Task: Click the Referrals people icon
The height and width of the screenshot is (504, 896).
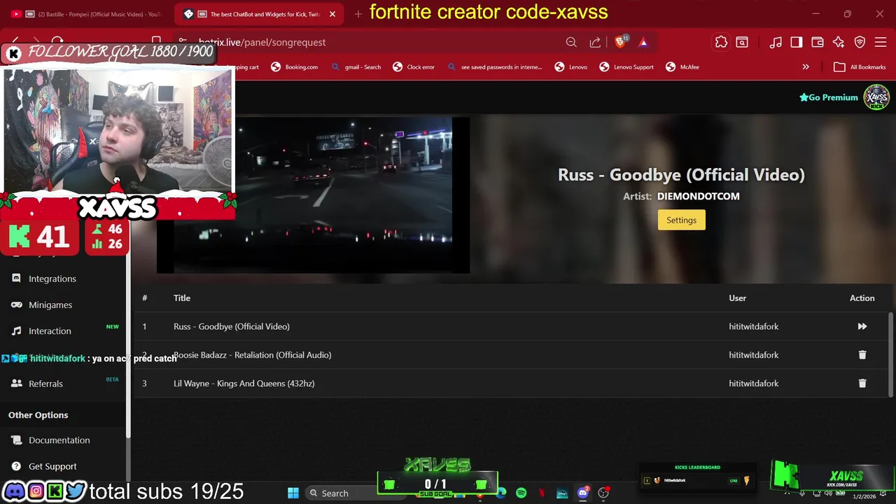Action: 16,384
